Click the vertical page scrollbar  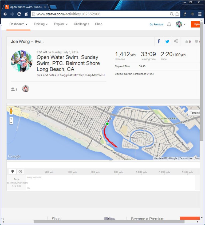tap(202, 81)
